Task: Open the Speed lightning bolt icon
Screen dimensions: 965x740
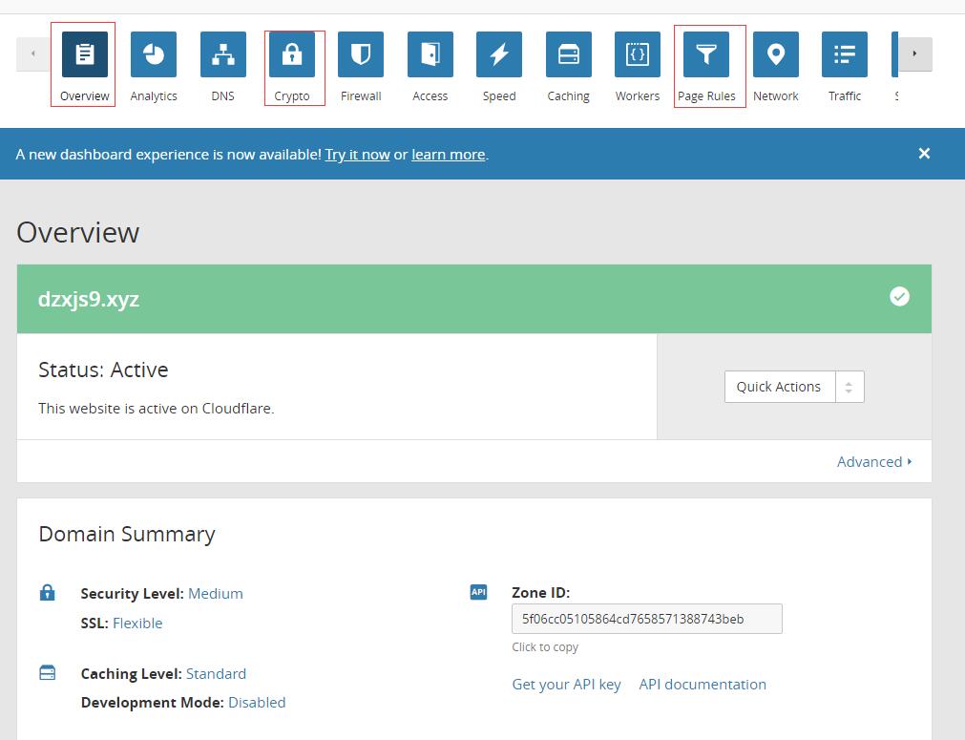Action: coord(499,54)
